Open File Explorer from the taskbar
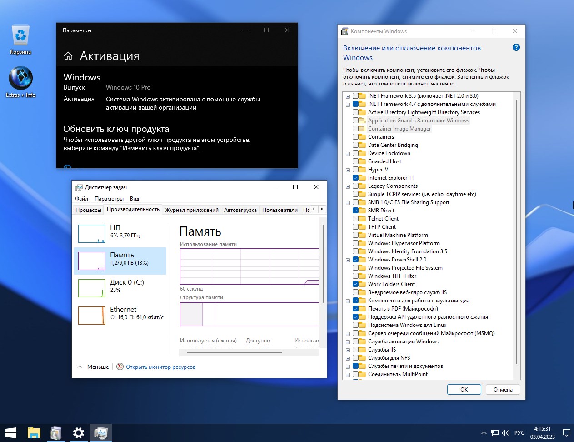The height and width of the screenshot is (442, 574). coord(34,432)
